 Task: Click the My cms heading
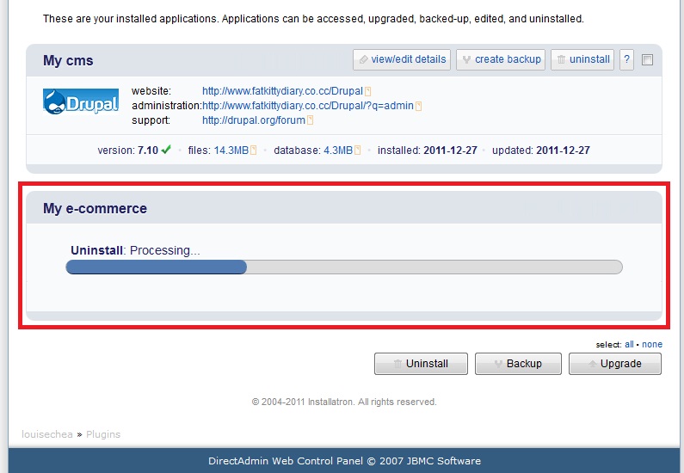[68, 60]
